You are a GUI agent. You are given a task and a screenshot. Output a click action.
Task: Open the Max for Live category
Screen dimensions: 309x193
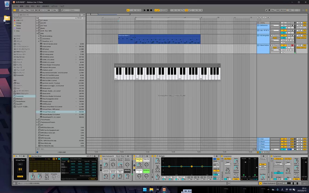(x=20, y=57)
